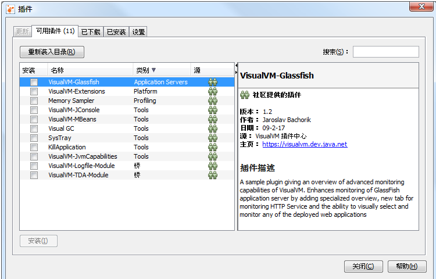Click the community source icon for Visual GC
This screenshot has width=436, height=279.
213,128
